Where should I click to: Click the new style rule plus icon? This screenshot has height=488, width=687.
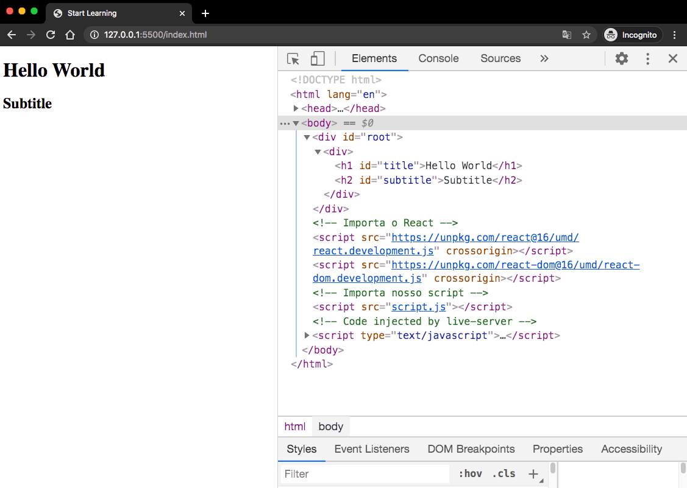pos(533,473)
